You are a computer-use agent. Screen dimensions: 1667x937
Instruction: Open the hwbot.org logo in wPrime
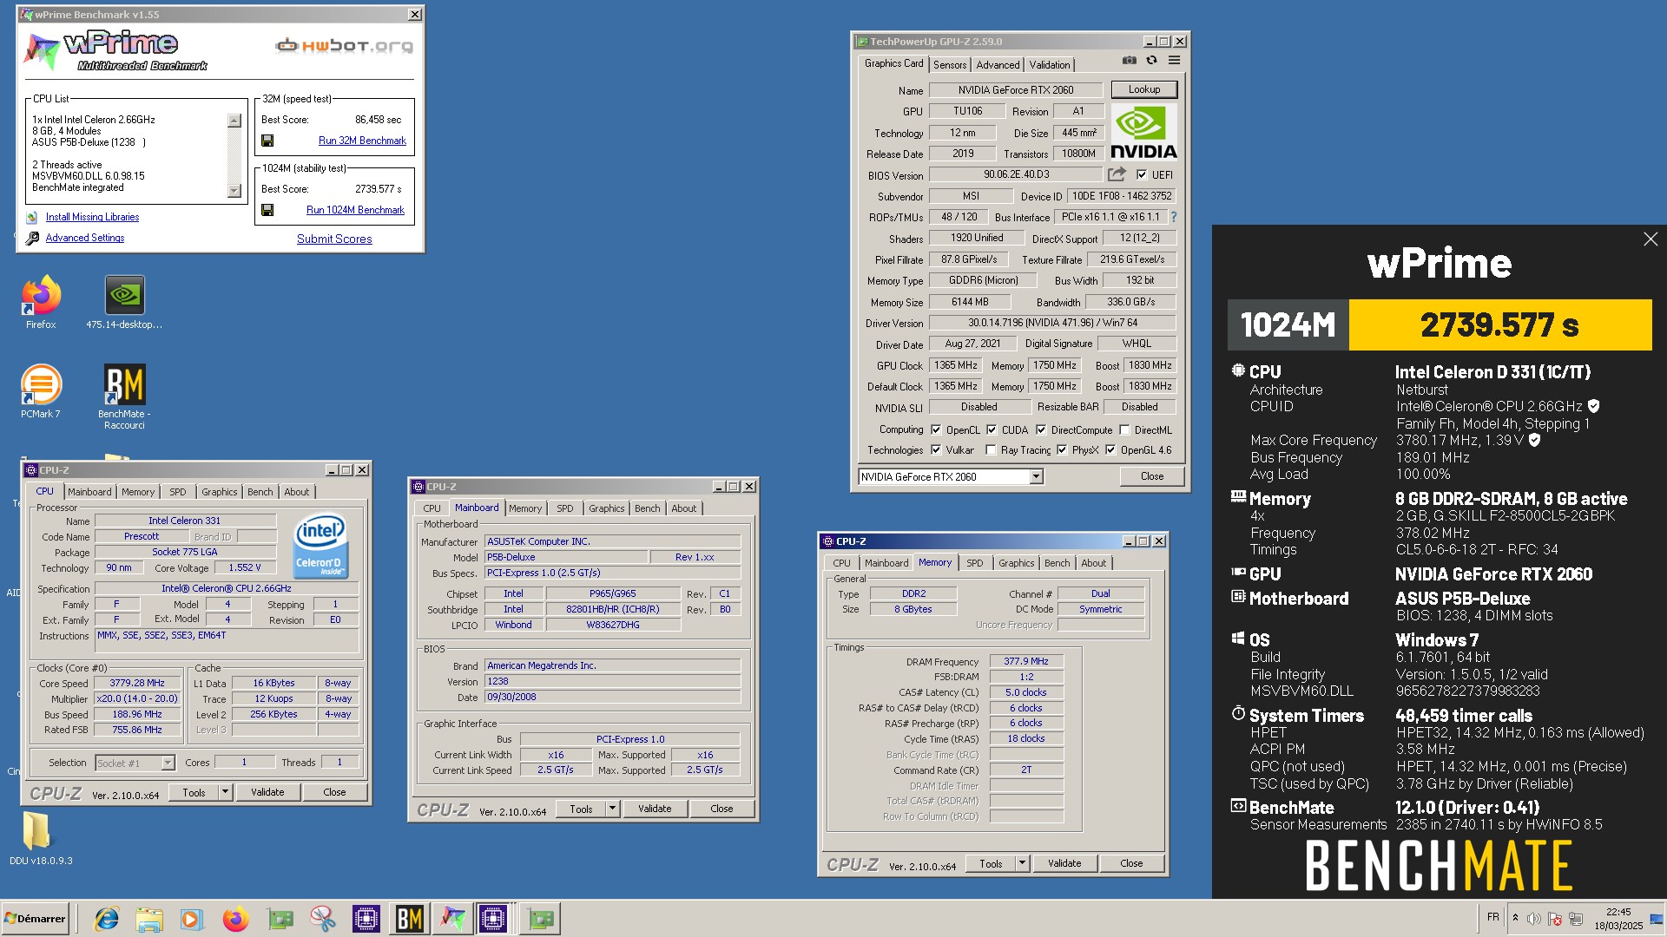(345, 46)
